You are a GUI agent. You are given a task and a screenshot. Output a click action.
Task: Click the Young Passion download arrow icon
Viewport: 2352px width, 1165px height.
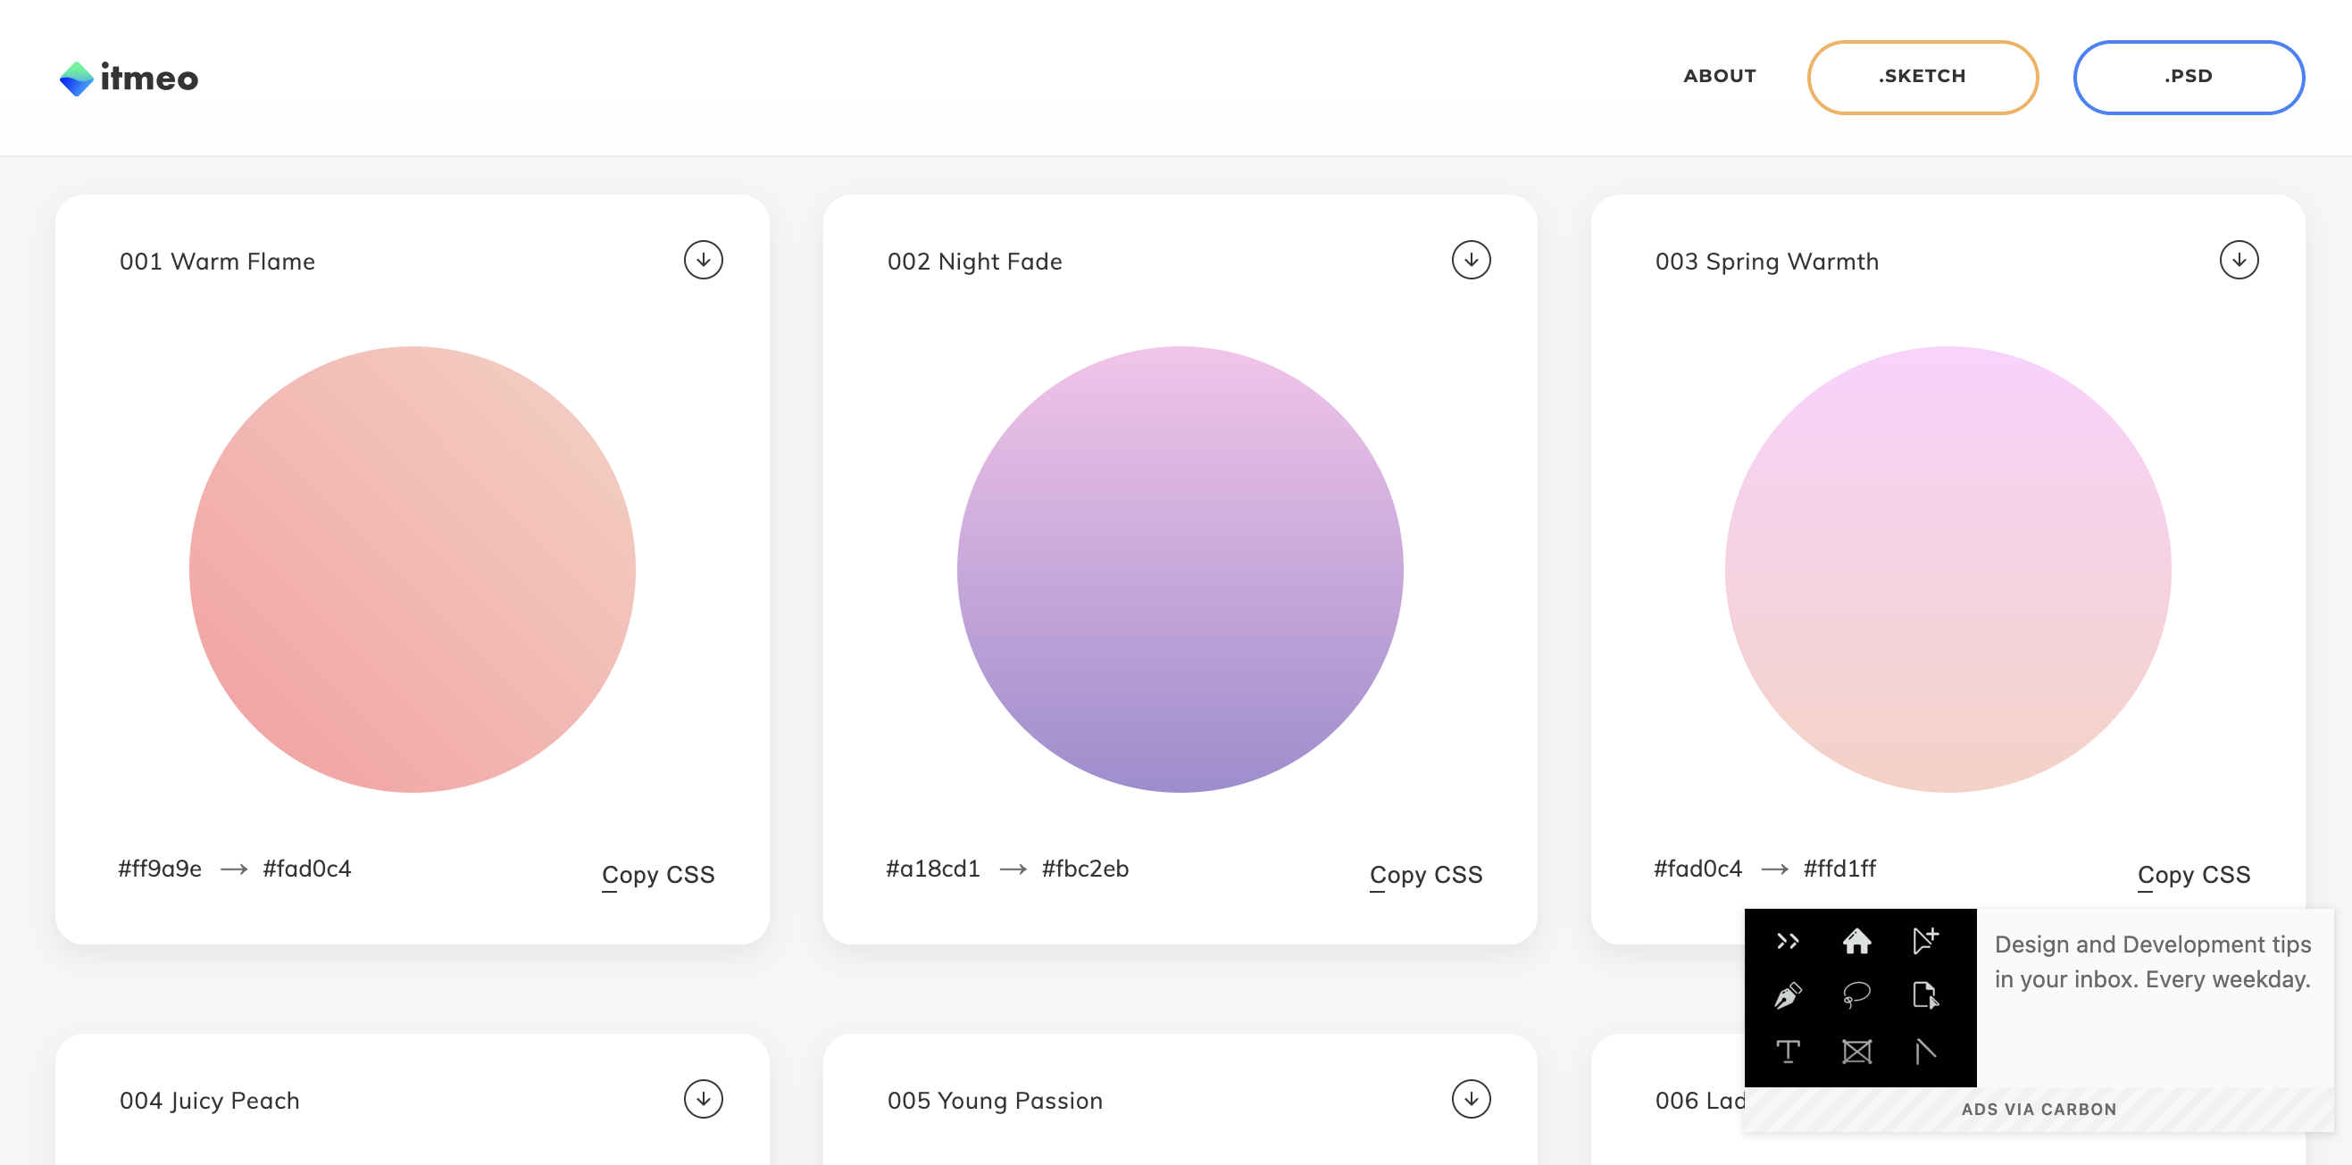pos(1471,1099)
